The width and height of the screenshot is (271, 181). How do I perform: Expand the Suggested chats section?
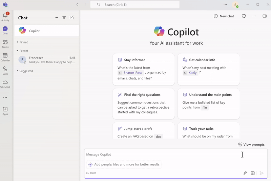tap(25, 71)
